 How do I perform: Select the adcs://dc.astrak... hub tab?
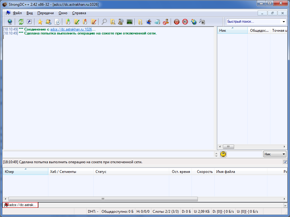click(x=20, y=205)
